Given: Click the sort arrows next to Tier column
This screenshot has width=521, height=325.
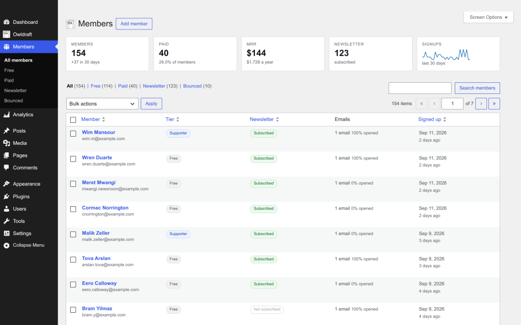Looking at the screenshot, I should point(178,119).
